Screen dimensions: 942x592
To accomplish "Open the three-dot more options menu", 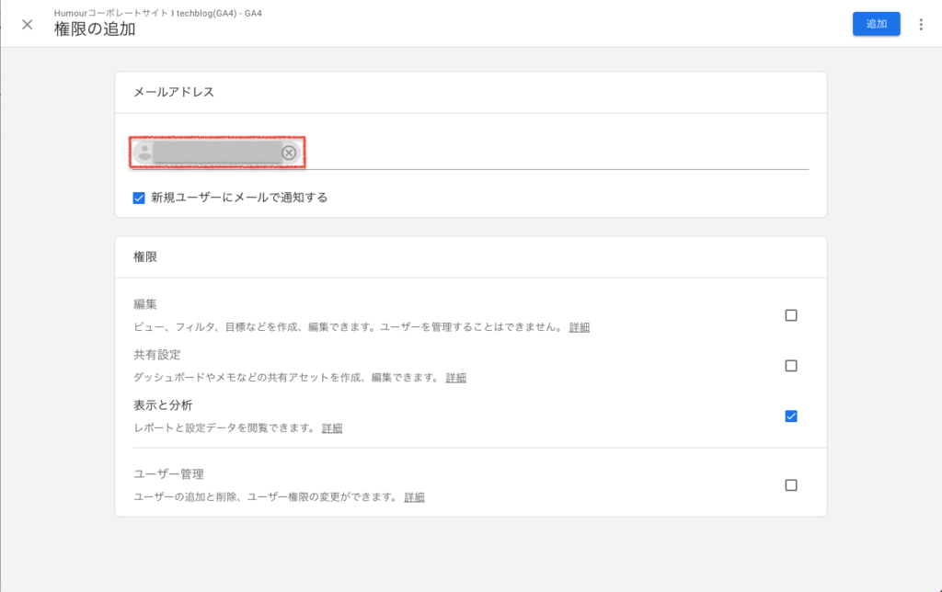I will pos(921,25).
